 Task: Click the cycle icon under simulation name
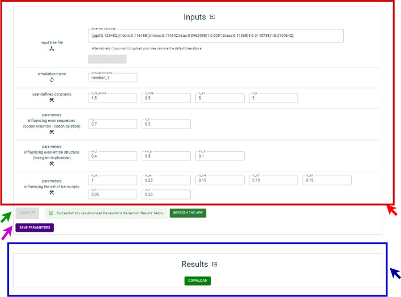(52, 80)
